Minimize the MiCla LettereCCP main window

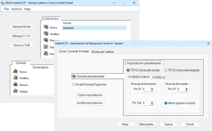tap(114, 3)
